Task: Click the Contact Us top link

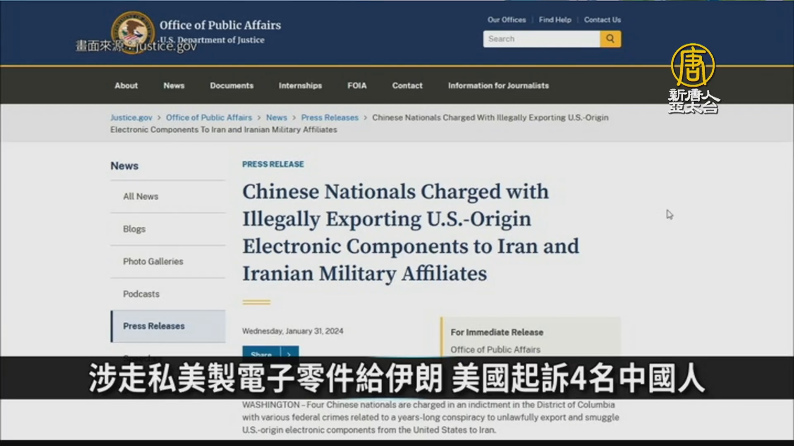Action: pos(602,20)
